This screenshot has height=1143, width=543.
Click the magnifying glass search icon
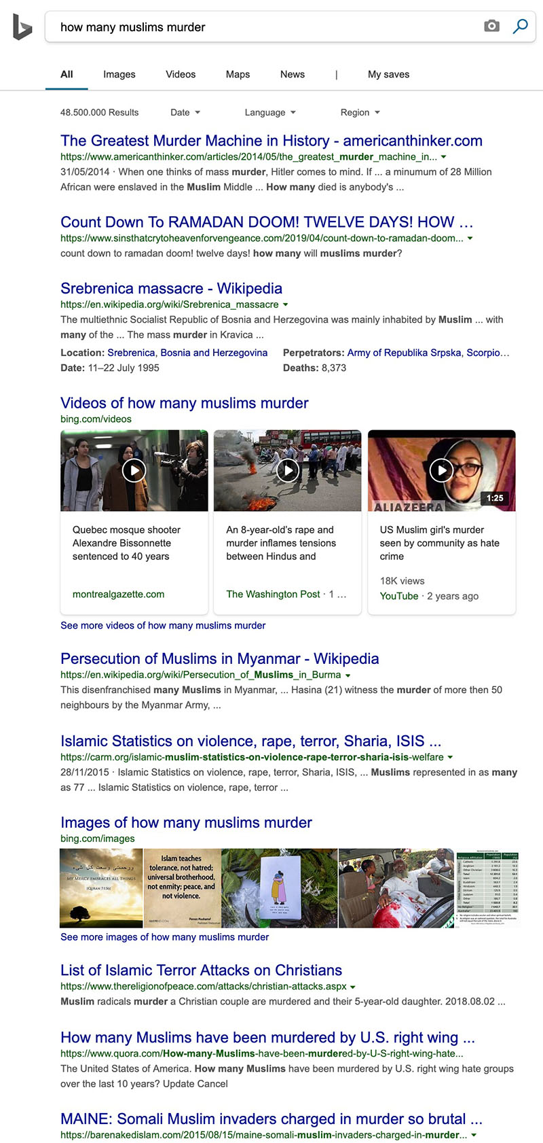pyautogui.click(x=520, y=27)
